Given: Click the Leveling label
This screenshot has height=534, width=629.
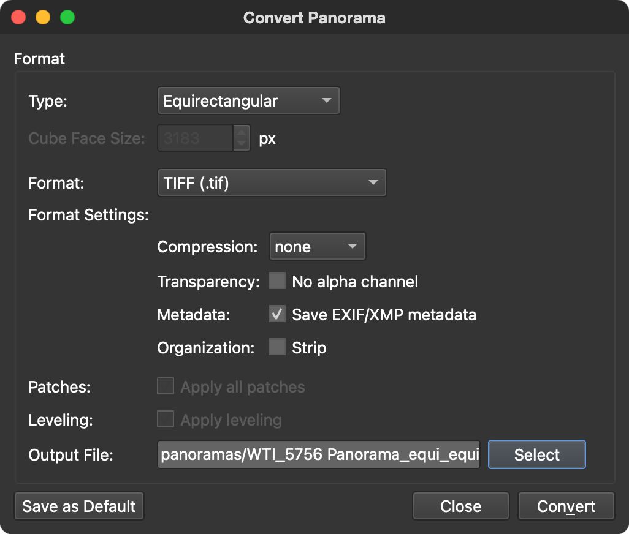Looking at the screenshot, I should point(61,420).
